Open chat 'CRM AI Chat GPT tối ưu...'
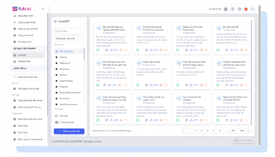Screen dimensions: 275x157 click(x=30, y=107)
